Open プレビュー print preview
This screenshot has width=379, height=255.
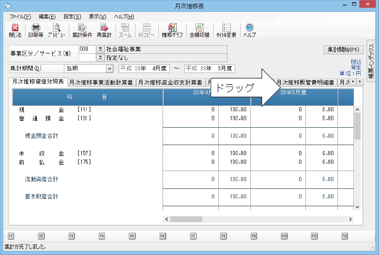pos(57,31)
